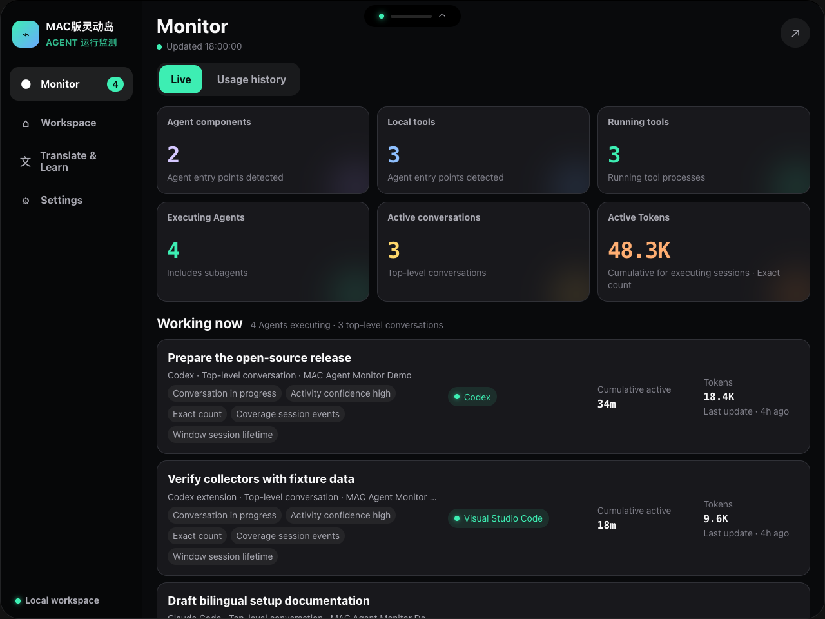The image size is (825, 619).
Task: Click the Active Tokens card
Action: [704, 251]
